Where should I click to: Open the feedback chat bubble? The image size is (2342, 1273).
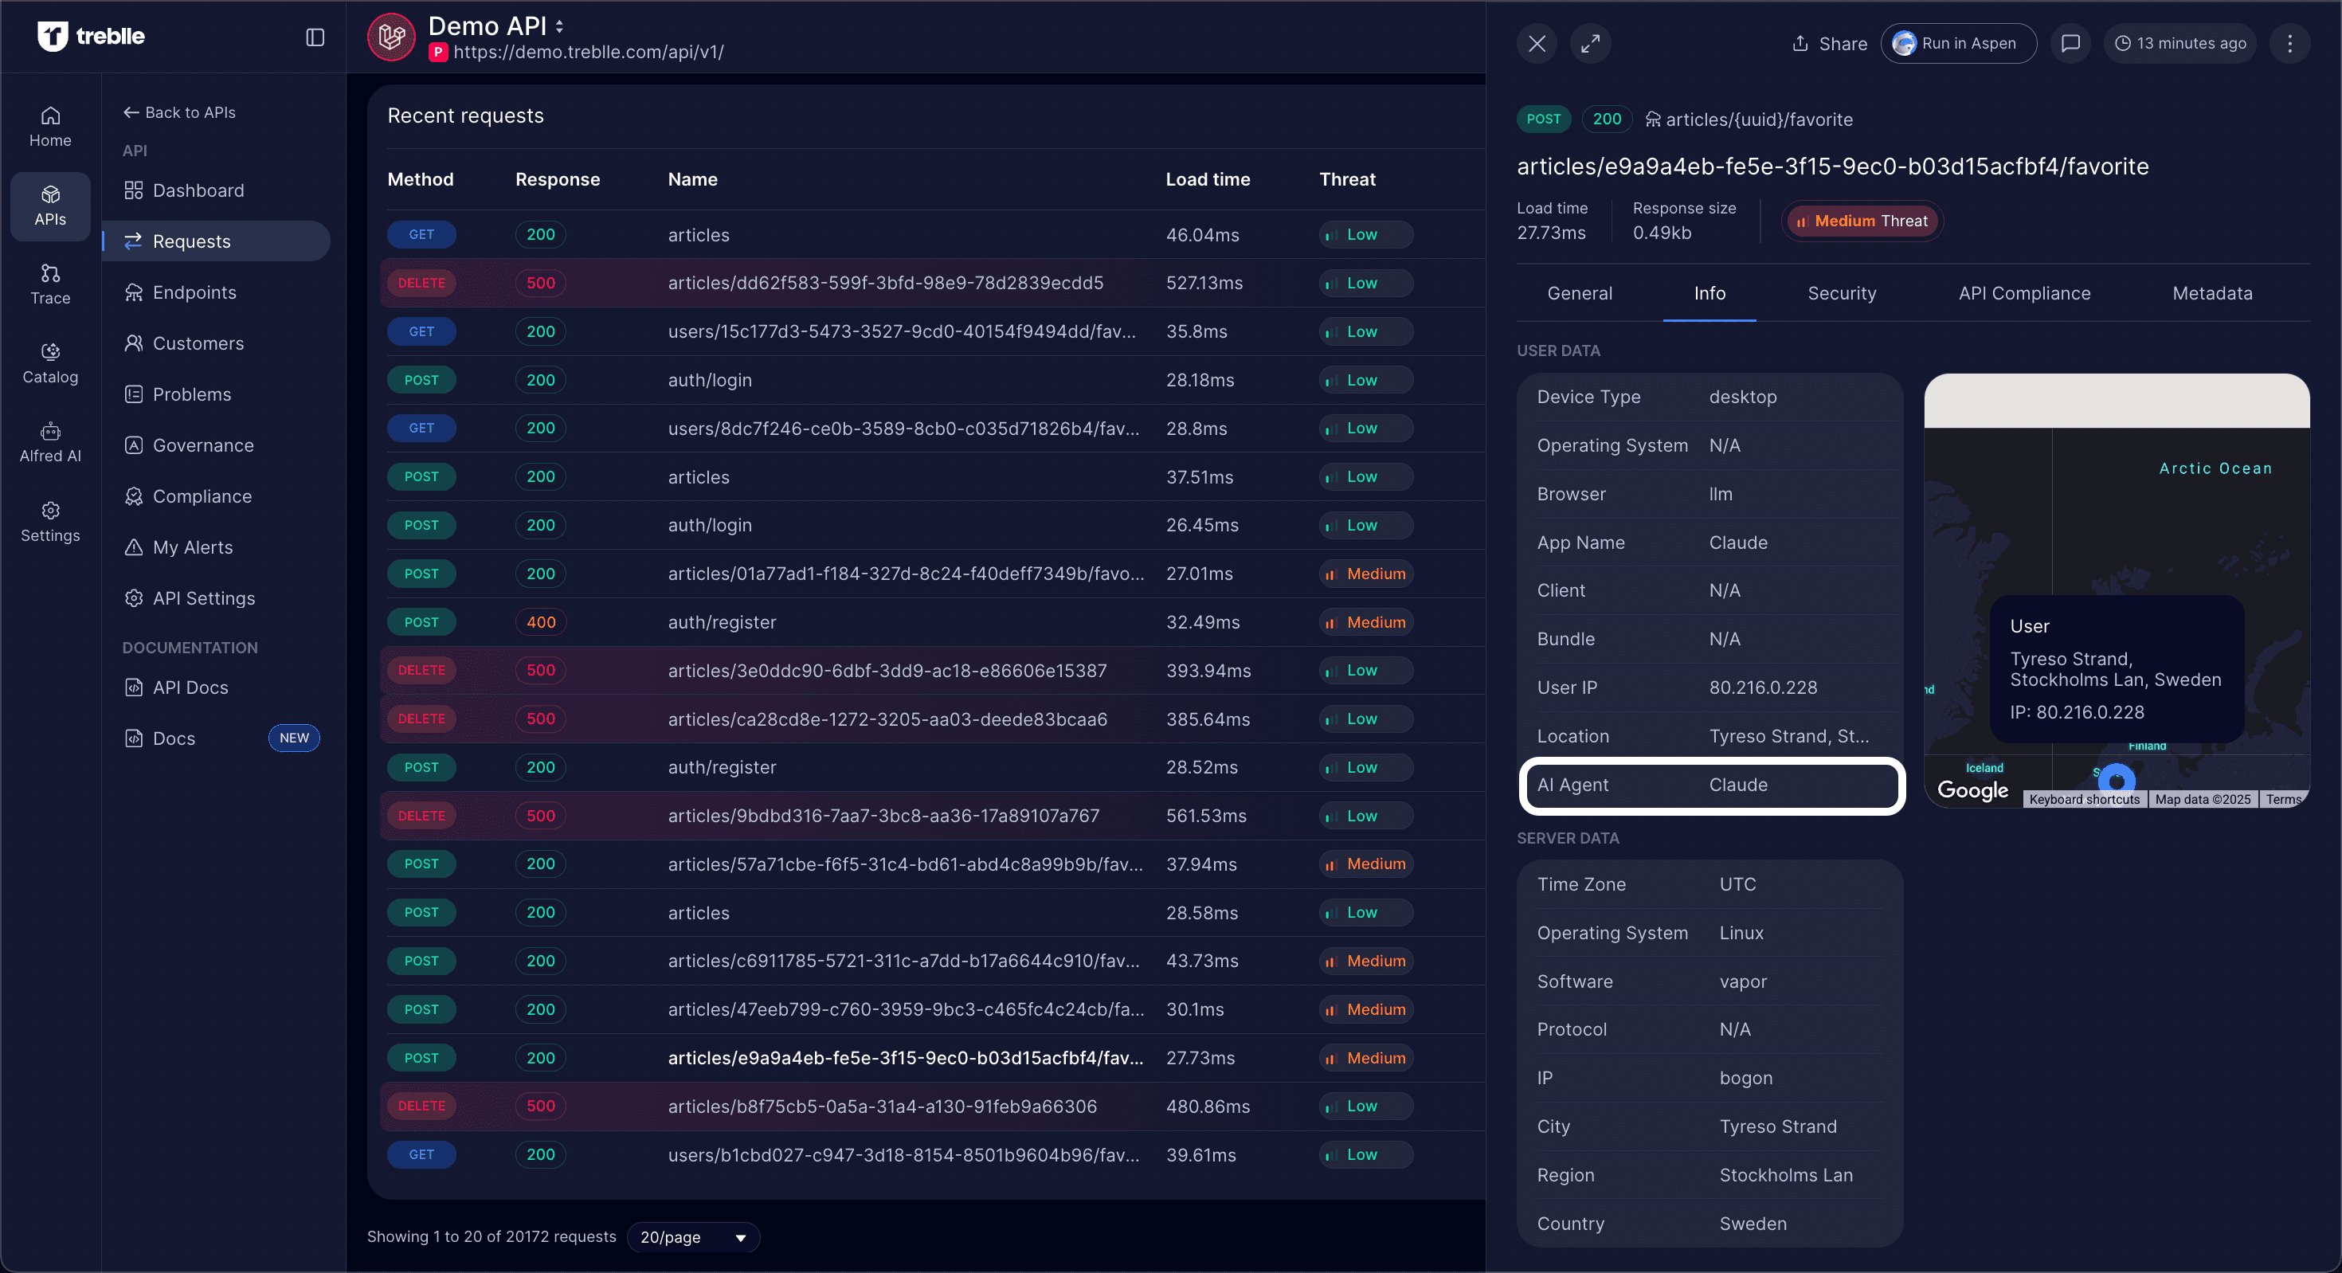[x=2071, y=43]
